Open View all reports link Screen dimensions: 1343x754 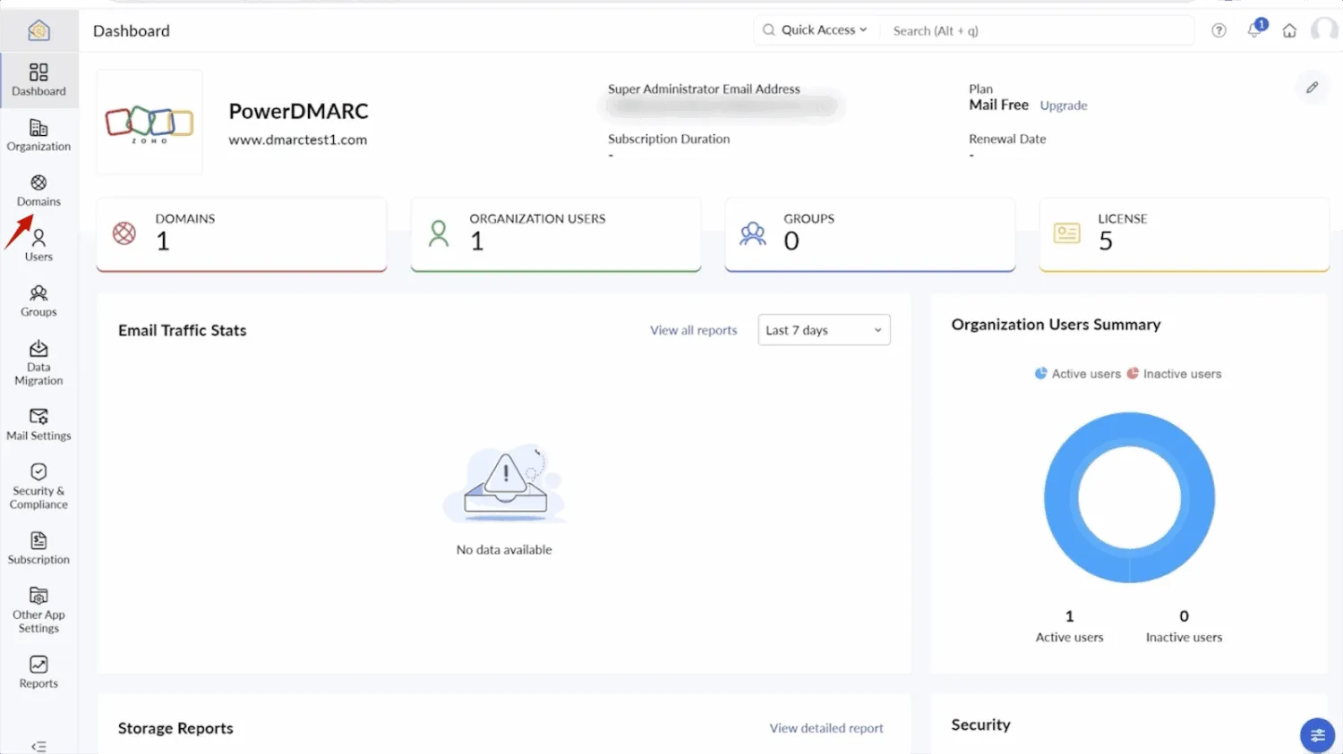[694, 330]
